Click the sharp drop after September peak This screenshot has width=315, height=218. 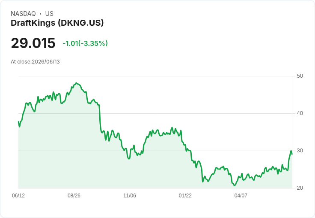click(100, 119)
